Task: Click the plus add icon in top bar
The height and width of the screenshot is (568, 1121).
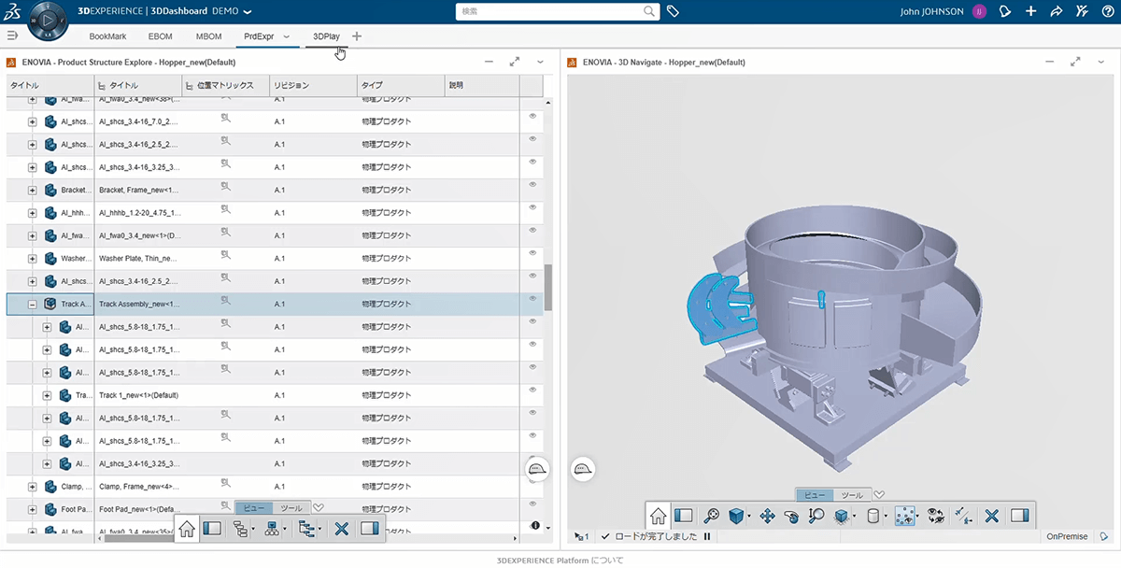Action: pos(1030,11)
